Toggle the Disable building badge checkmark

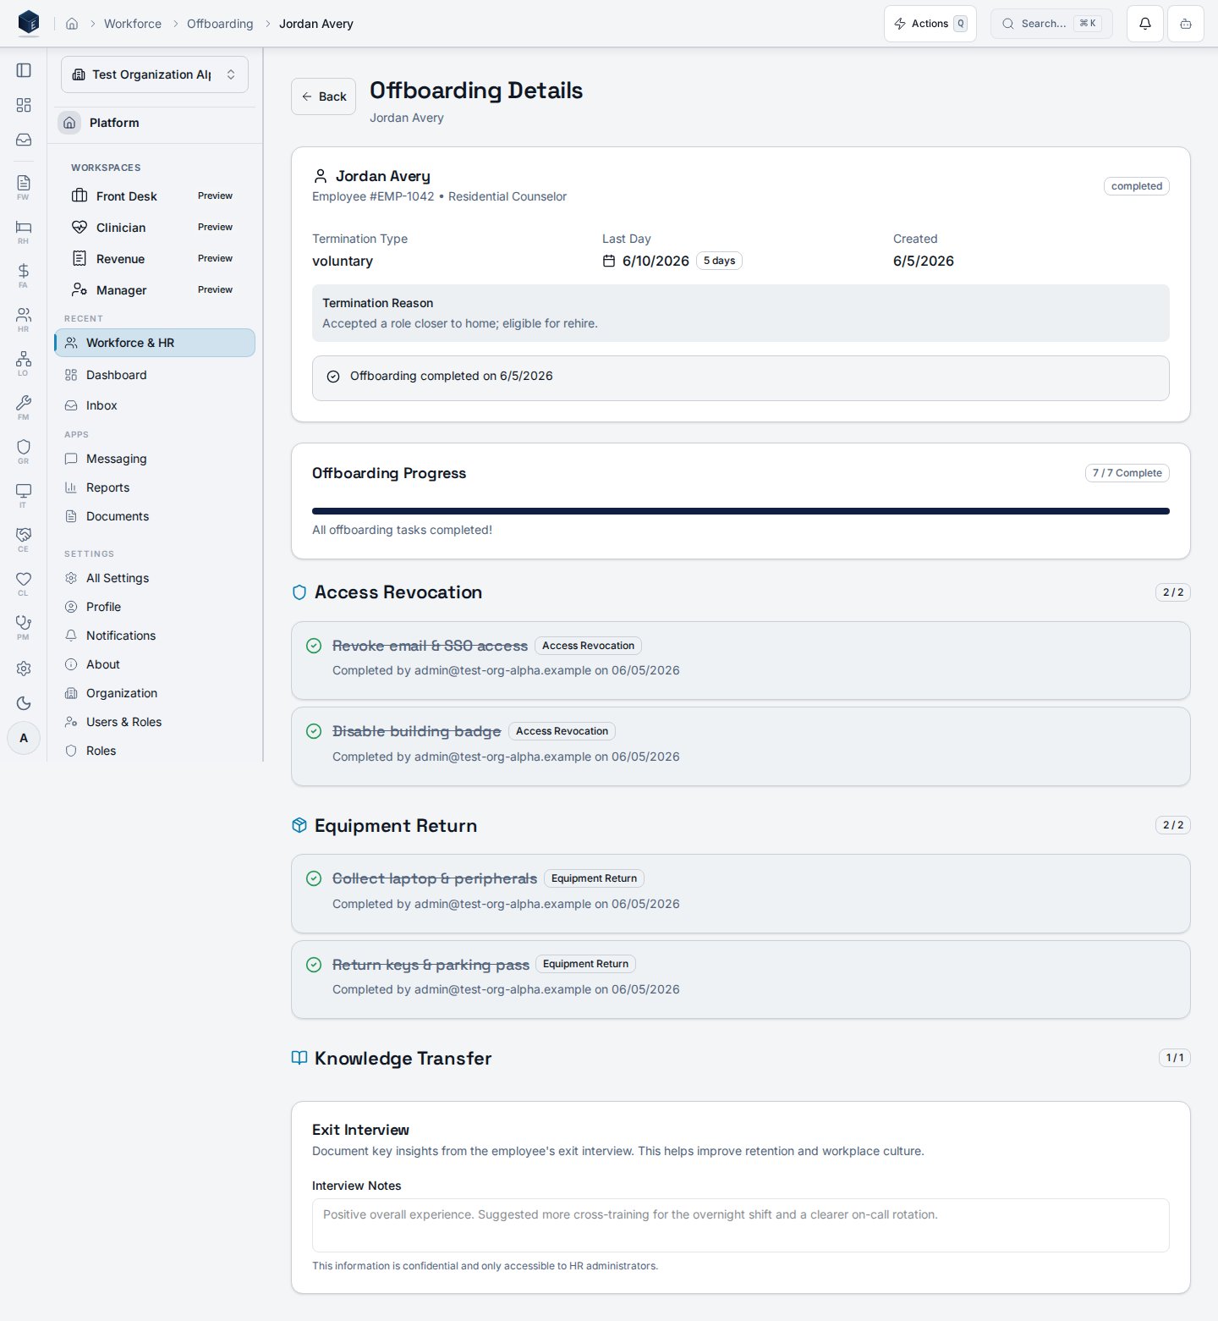tap(314, 731)
